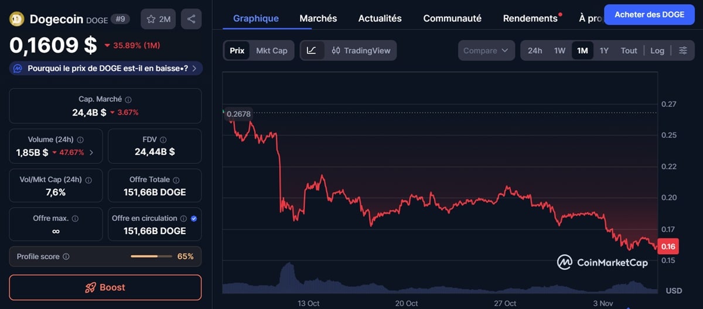Open the Marchés tab

318,18
